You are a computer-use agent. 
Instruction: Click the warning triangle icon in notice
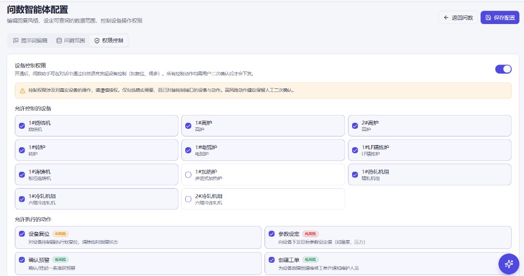(23, 91)
